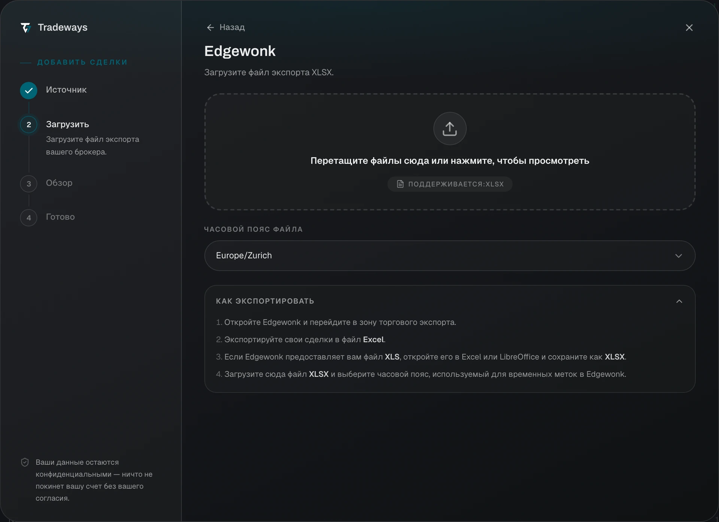
Task: Click the timezone dropdown chevron arrow
Action: (x=679, y=256)
